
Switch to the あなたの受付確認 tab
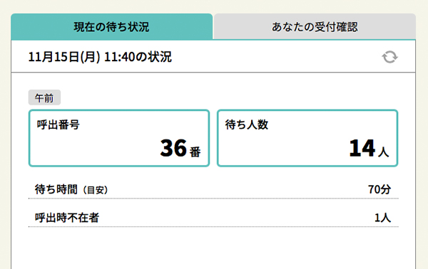pyautogui.click(x=315, y=26)
